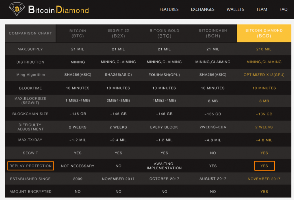Viewport: 294px width, 200px height.
Task: Go to the EXCHANGES page
Action: click(202, 9)
